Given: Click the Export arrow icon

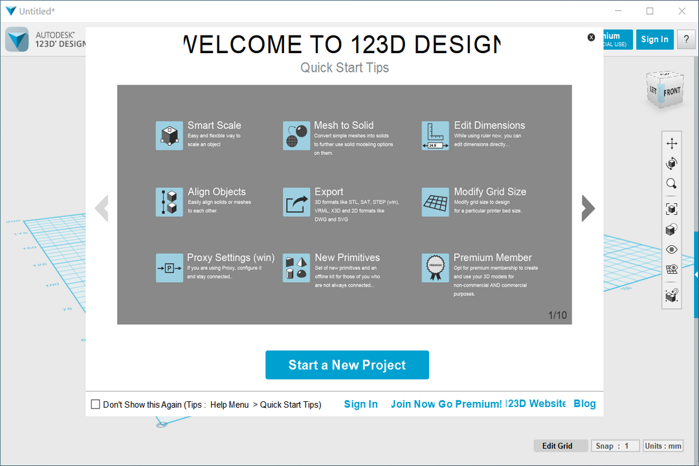Looking at the screenshot, I should pyautogui.click(x=296, y=202).
